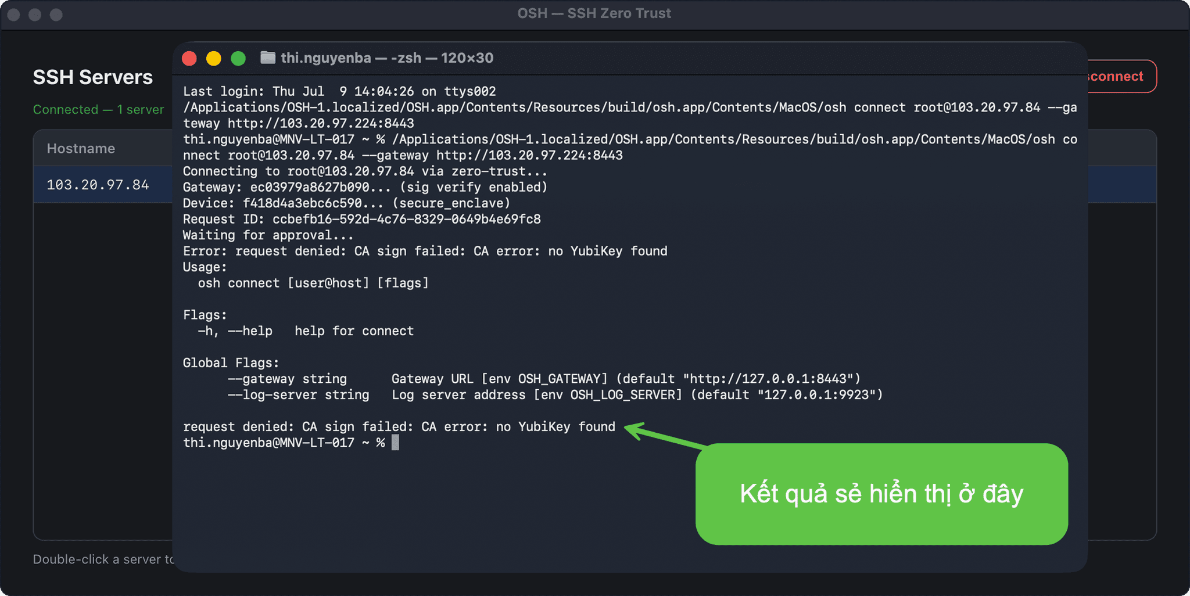Screen dimensions: 1190x596
Task: Click the OSH — SSH Zero Trust window title
Action: 594,13
